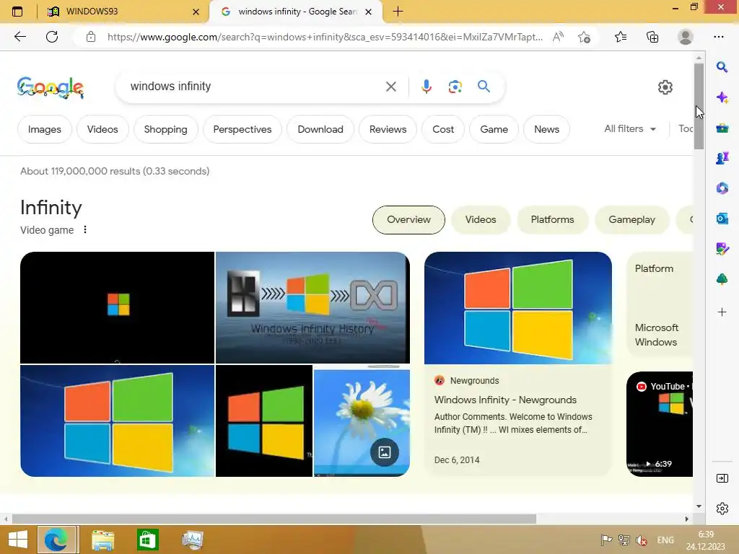Open more options beside Video game
739x554 pixels.
tap(85, 229)
